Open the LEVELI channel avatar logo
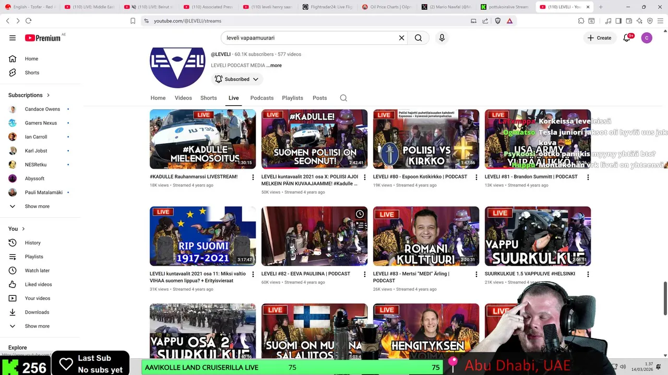 (177, 68)
